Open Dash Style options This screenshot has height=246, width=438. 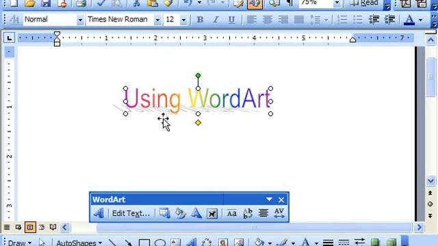(x=344, y=243)
